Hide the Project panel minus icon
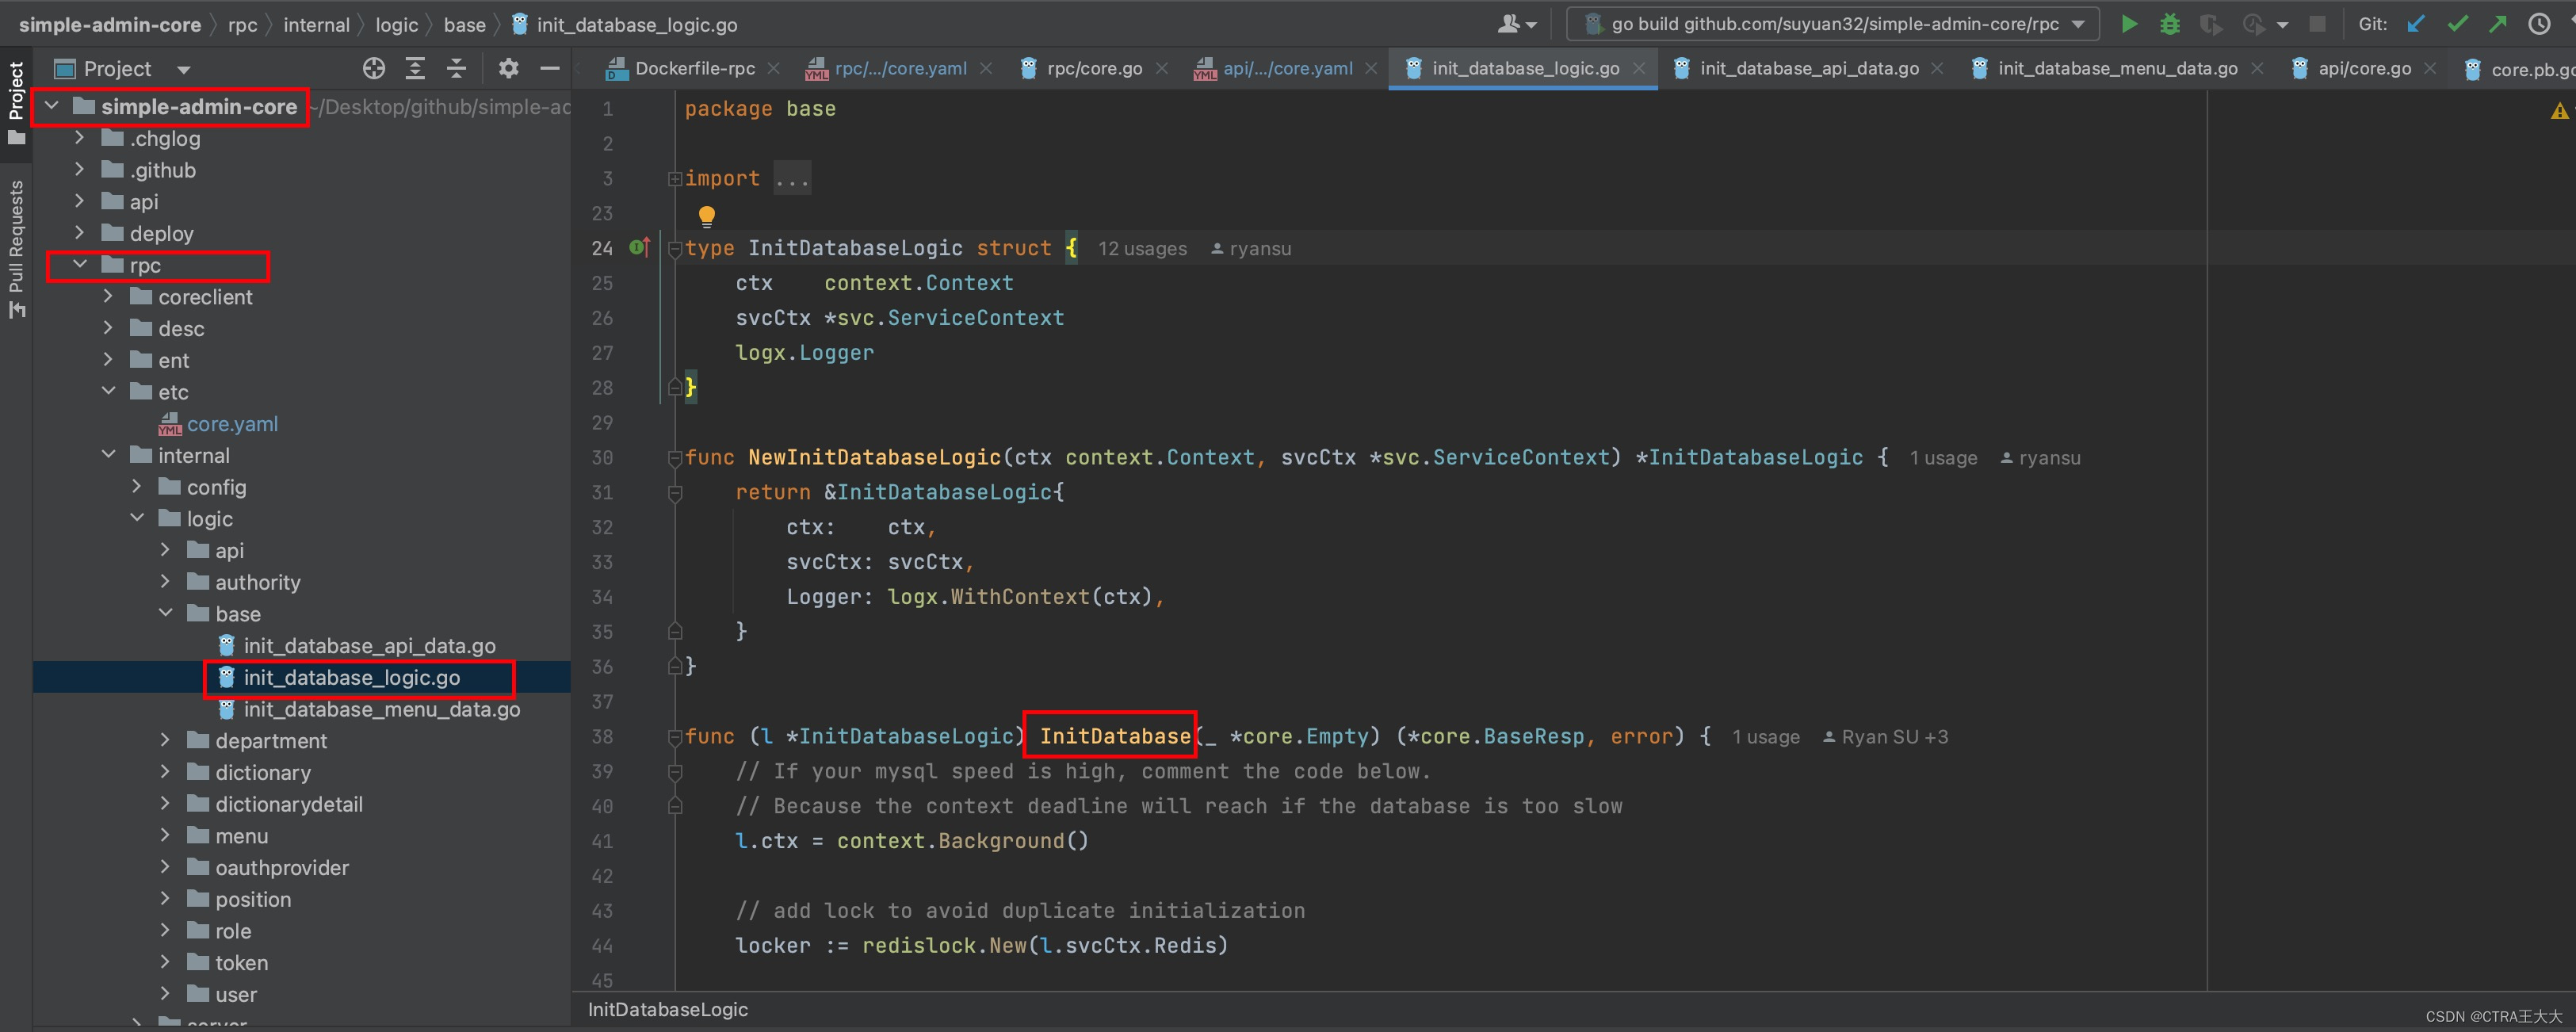 tap(549, 68)
